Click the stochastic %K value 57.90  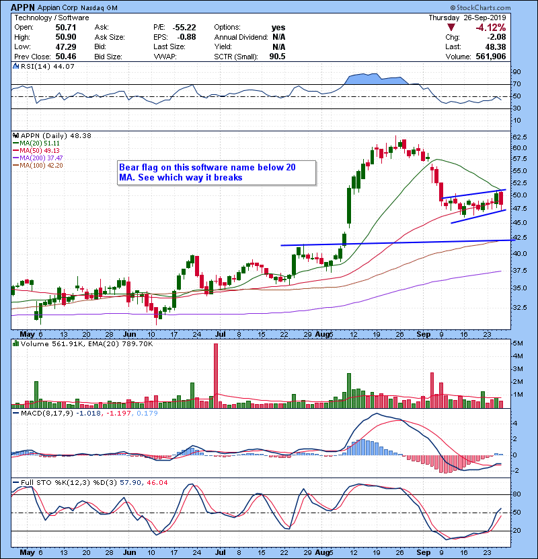(129, 483)
